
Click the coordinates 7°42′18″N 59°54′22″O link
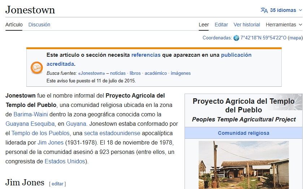(263, 38)
